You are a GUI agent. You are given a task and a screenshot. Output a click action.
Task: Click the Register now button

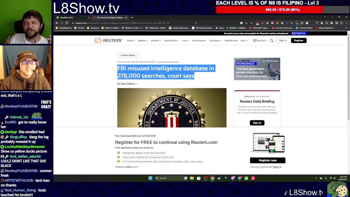click(268, 160)
